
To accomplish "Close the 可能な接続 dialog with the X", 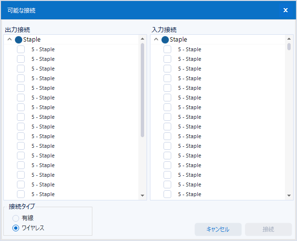I will [285, 10].
